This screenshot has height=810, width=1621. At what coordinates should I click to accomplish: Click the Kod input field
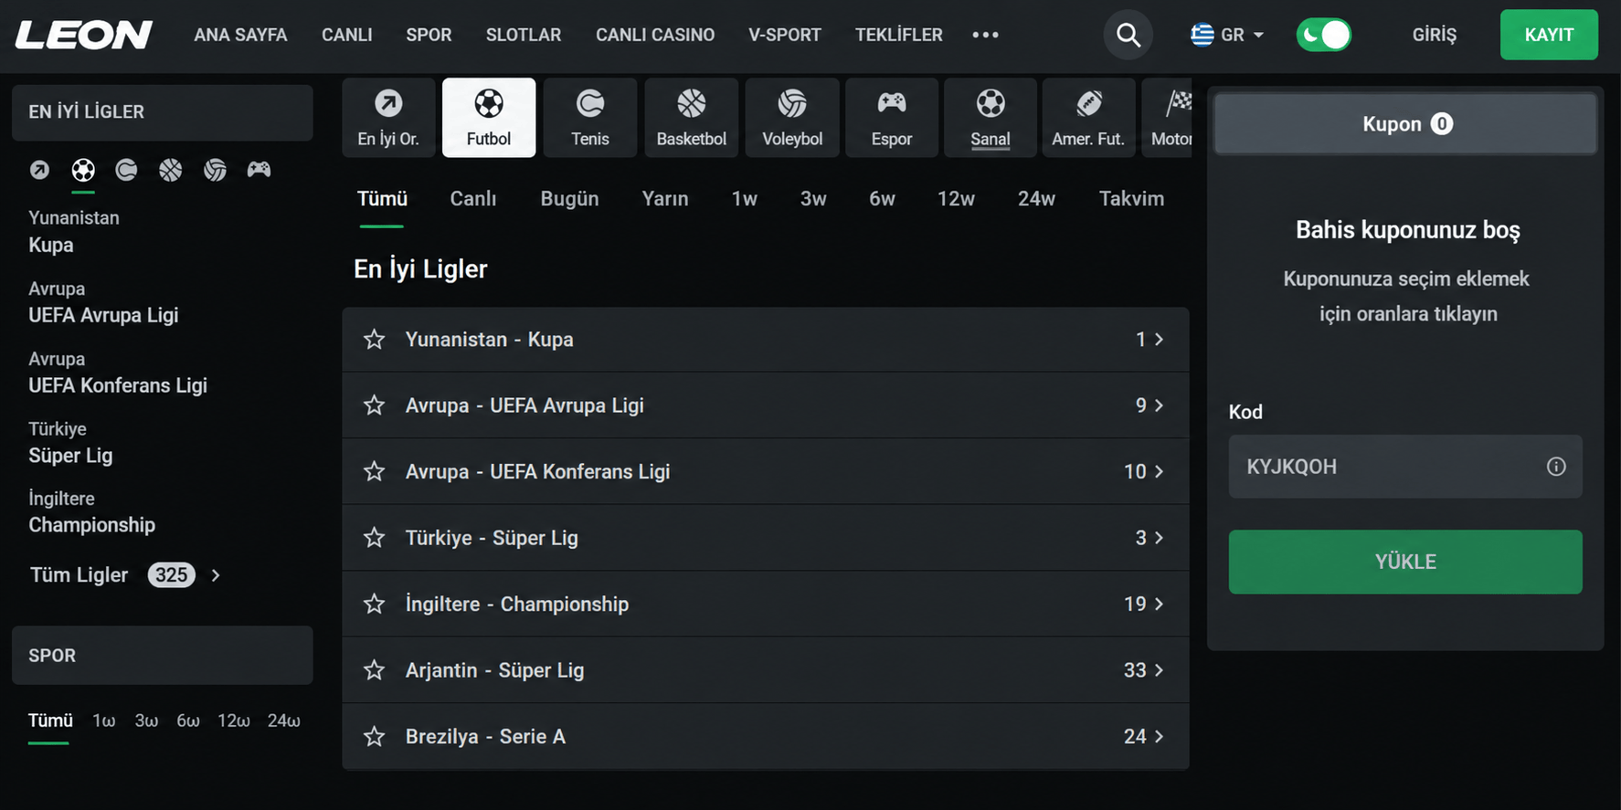coord(1405,467)
